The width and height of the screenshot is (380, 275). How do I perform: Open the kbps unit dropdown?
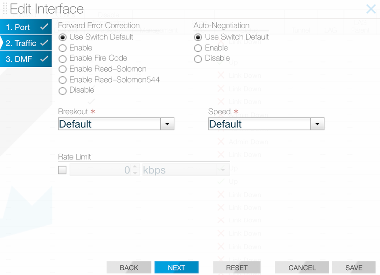(223, 170)
